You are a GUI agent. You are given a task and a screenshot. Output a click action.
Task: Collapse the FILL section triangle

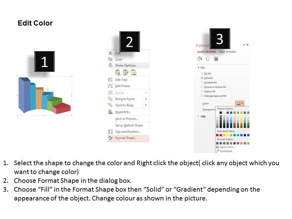tap(199, 68)
